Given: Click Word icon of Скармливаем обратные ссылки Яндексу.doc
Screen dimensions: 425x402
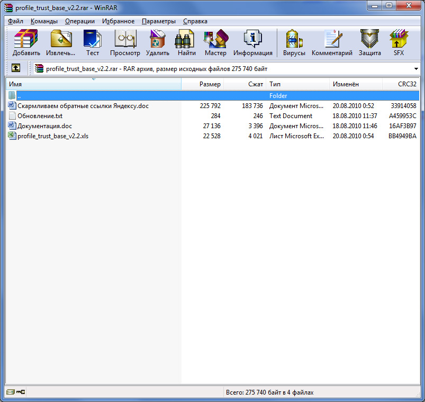Looking at the screenshot, I should [x=12, y=105].
